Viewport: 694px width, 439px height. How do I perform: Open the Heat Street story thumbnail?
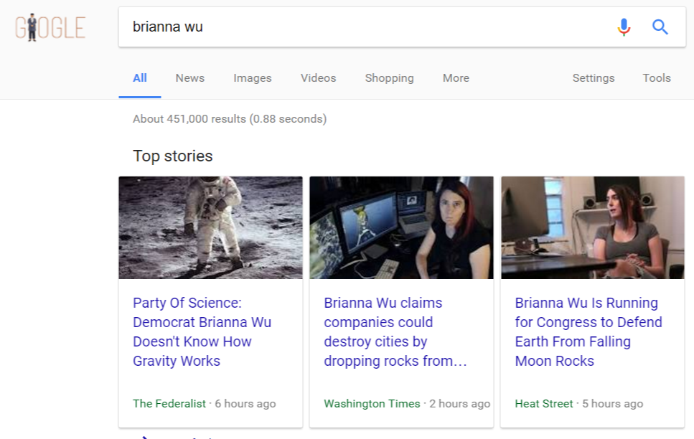pos(593,227)
